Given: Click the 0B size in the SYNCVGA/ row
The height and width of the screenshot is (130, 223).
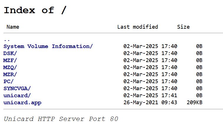Looking at the screenshot, I should point(199,88).
